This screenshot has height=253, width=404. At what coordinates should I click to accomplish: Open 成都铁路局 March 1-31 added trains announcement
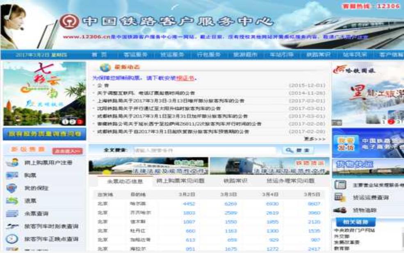[x=172, y=116]
